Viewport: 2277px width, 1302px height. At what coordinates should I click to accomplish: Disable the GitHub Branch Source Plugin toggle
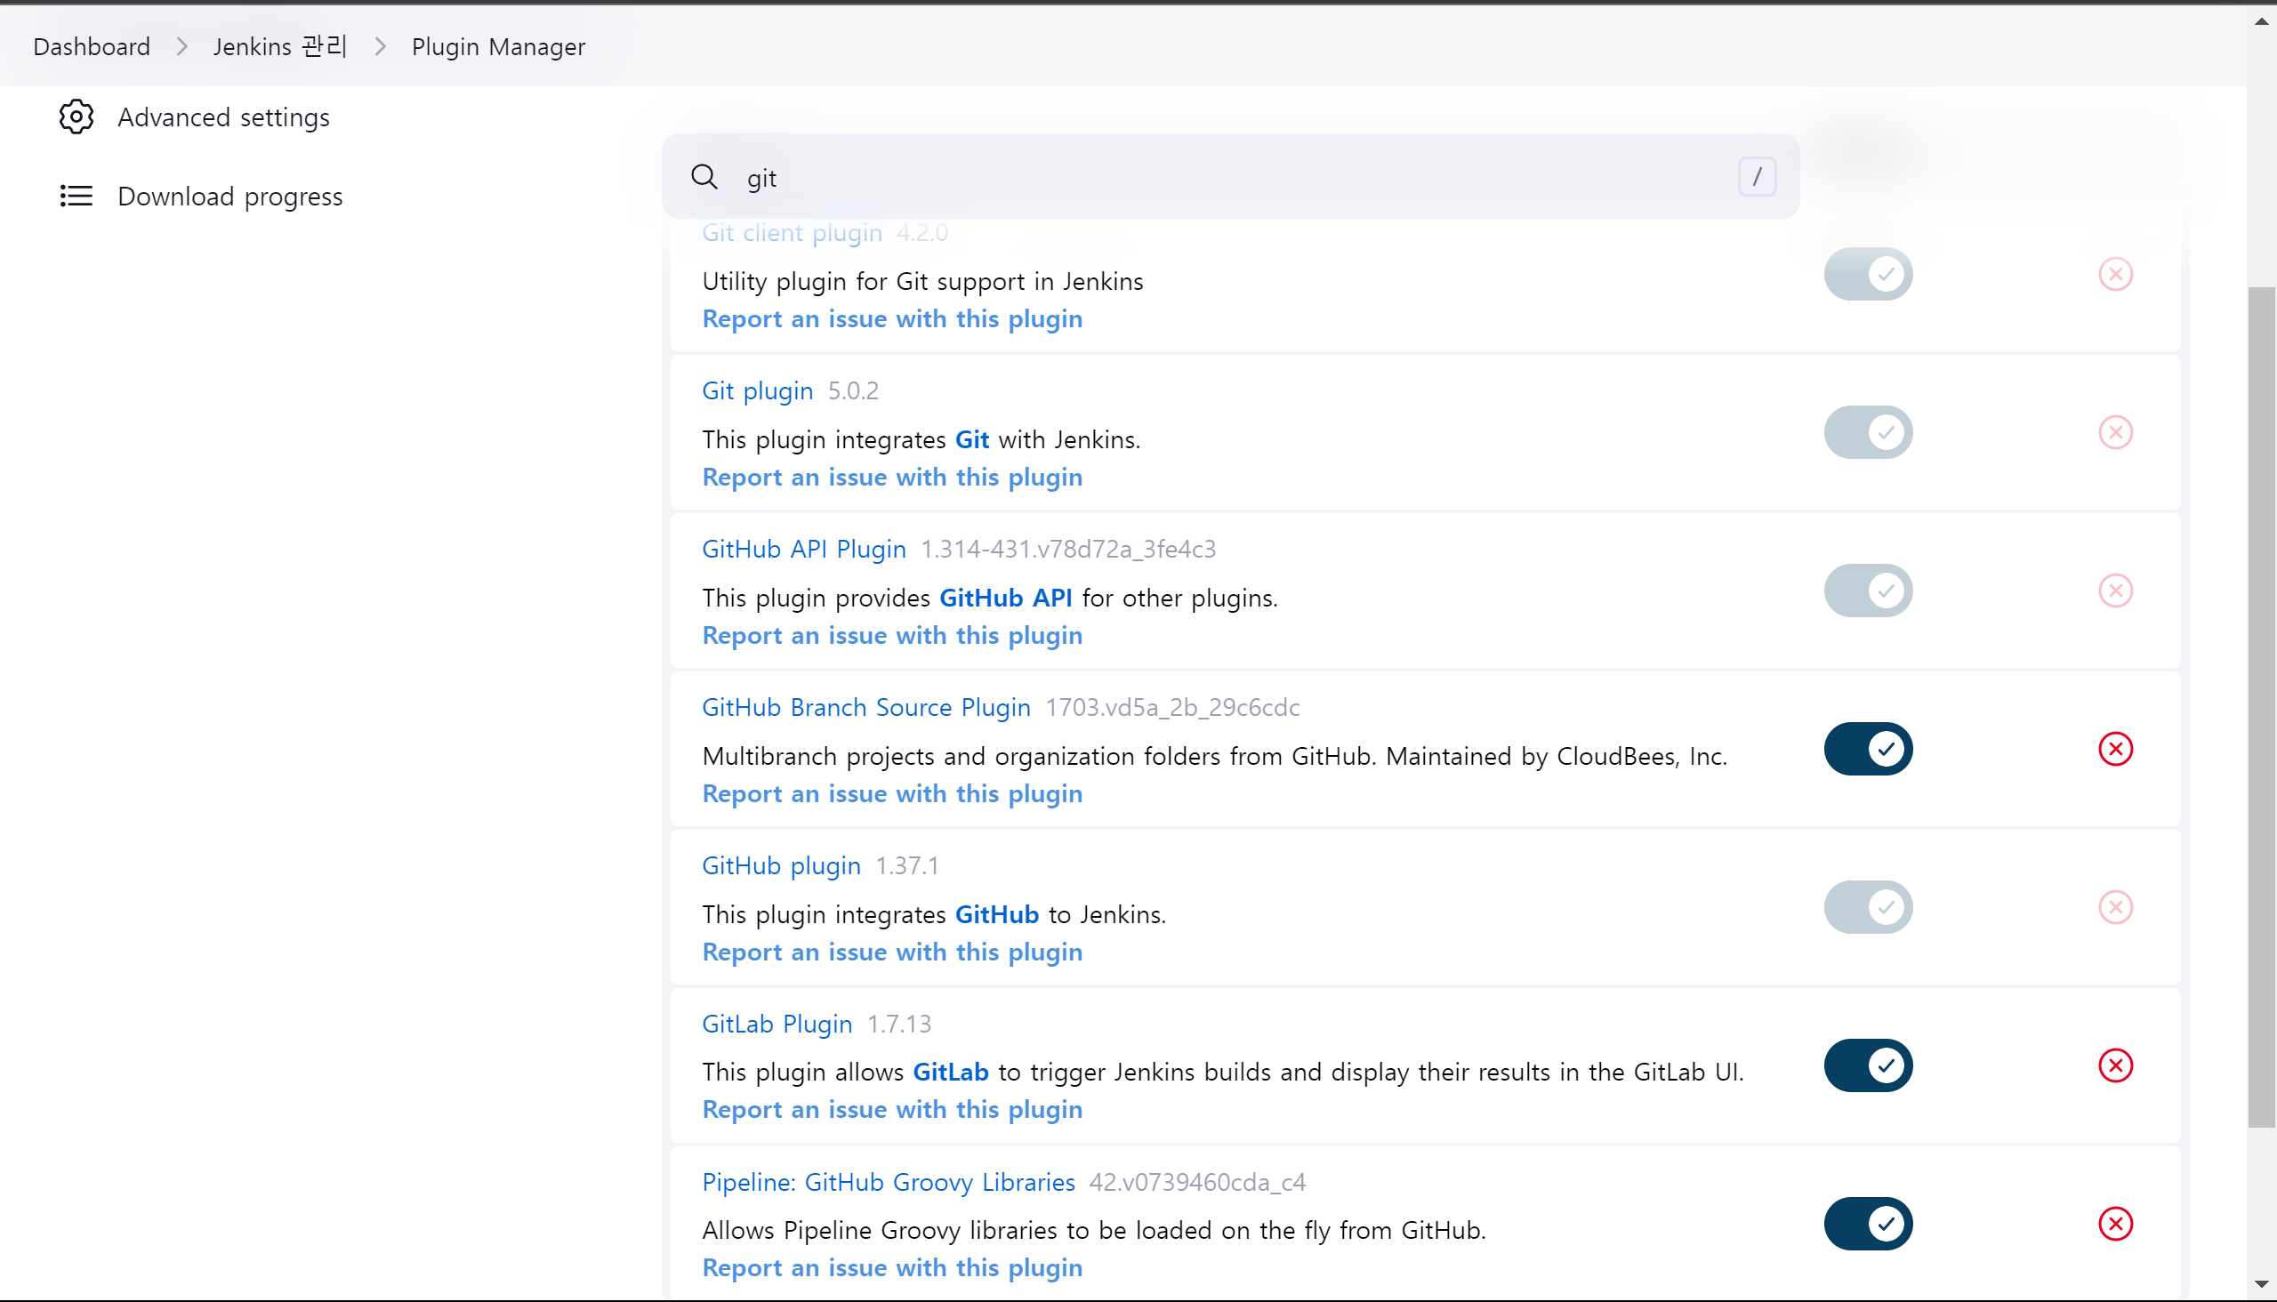1867,749
